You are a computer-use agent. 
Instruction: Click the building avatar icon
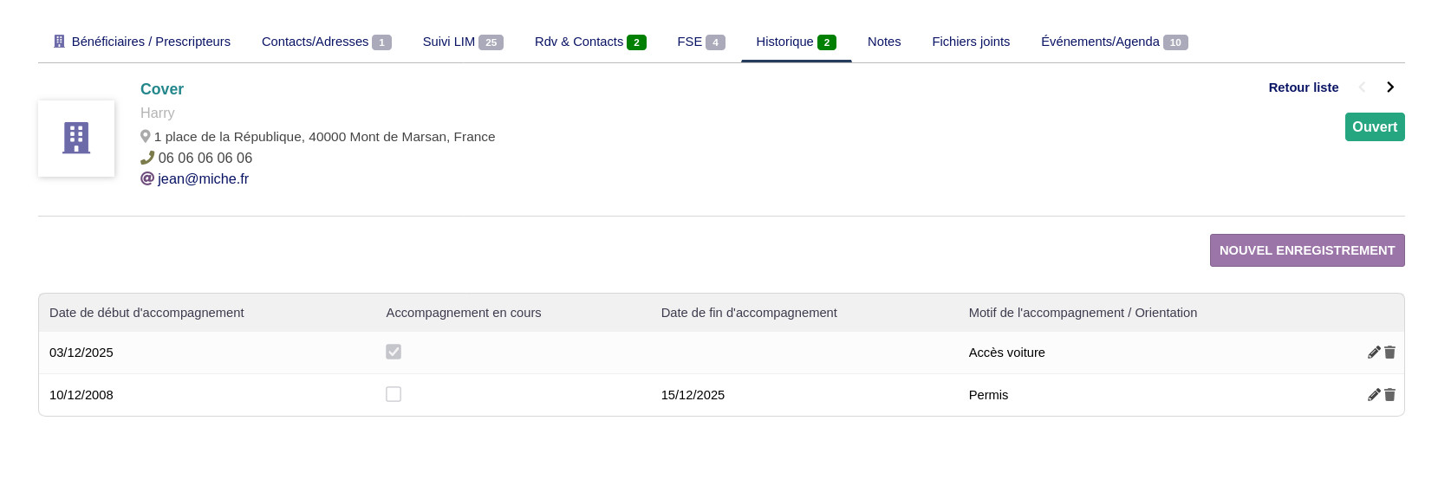(76, 139)
